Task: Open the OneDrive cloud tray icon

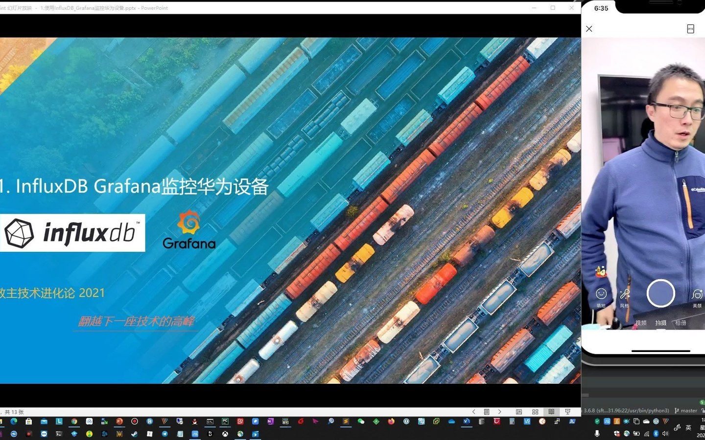Action: point(646,421)
